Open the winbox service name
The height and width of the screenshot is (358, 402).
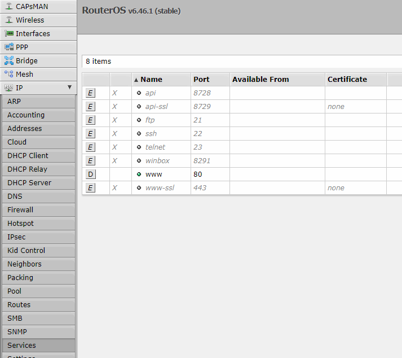(x=157, y=161)
